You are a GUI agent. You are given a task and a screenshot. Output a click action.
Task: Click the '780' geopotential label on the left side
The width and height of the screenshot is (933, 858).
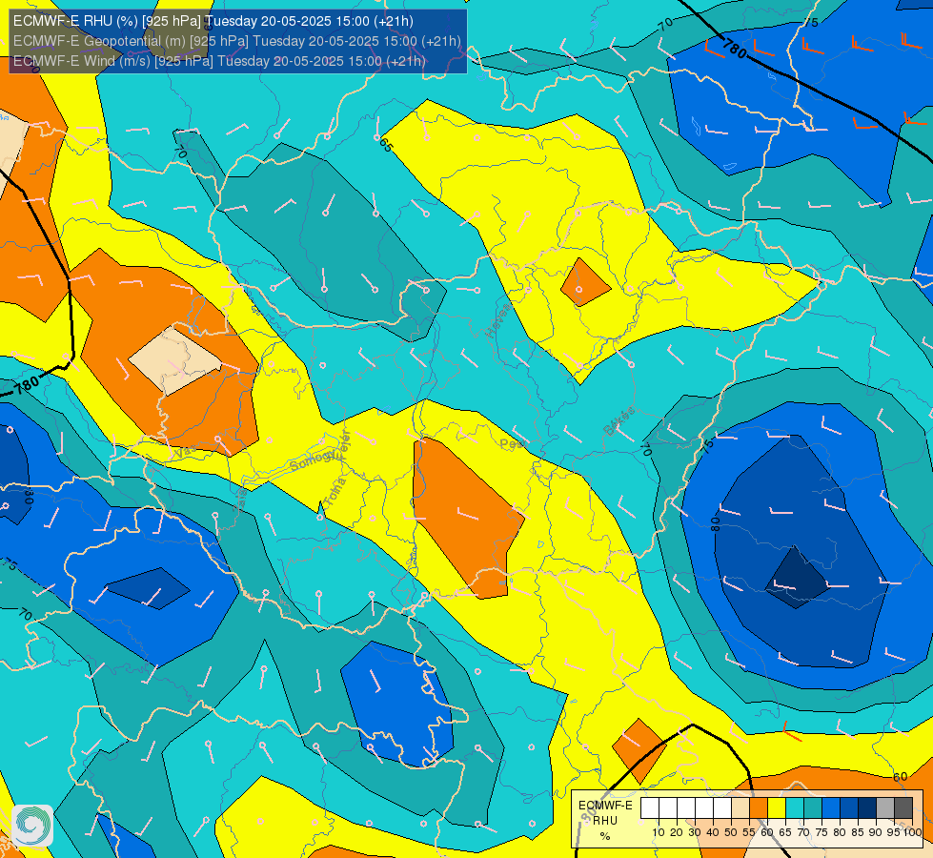coord(27,384)
